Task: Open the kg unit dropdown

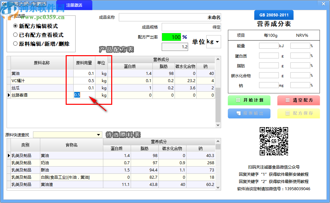Action: click(x=214, y=42)
